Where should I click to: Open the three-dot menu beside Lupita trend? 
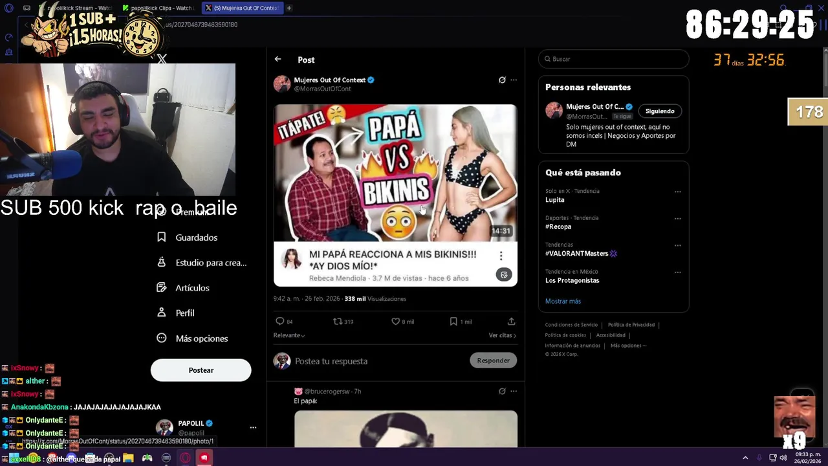click(678, 192)
